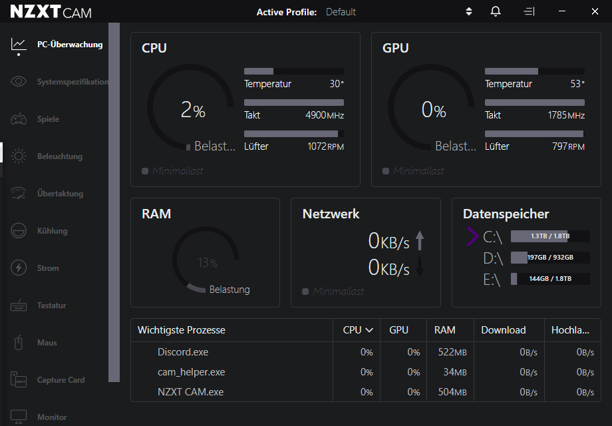This screenshot has height=426, width=612.
Task: Open the Beleuchtung section
Action: (60, 156)
